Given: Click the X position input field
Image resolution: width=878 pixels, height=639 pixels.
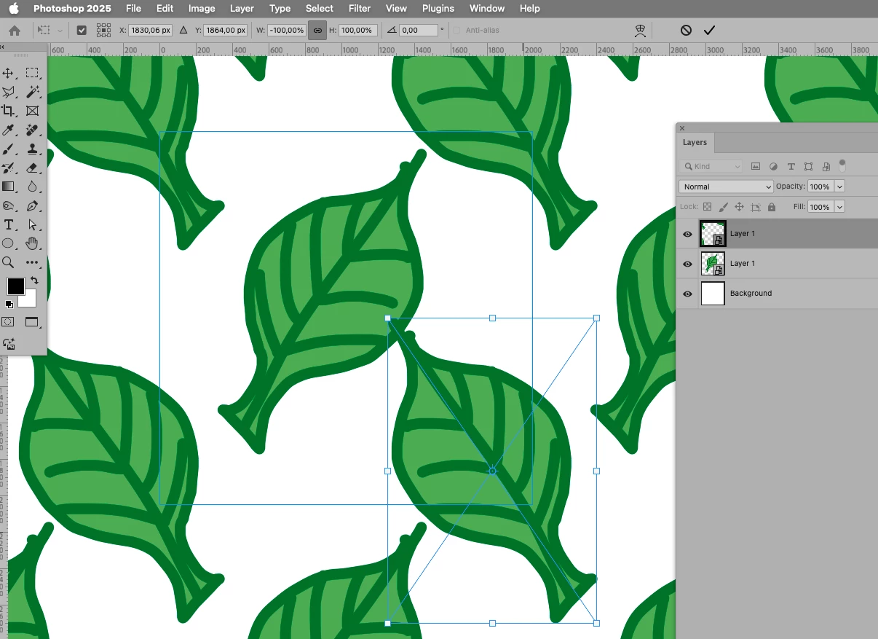Looking at the screenshot, I should 151,31.
